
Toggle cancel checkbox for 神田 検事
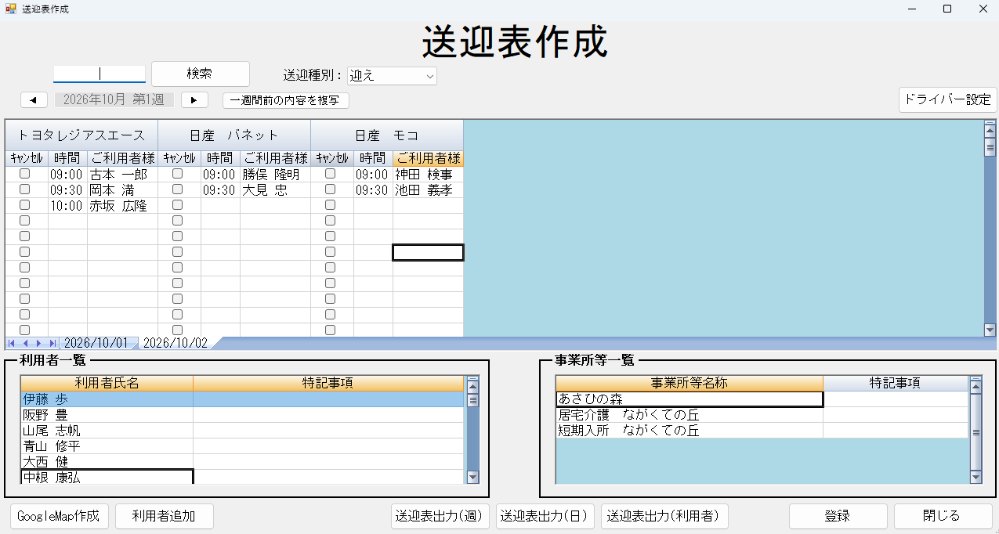(x=331, y=174)
